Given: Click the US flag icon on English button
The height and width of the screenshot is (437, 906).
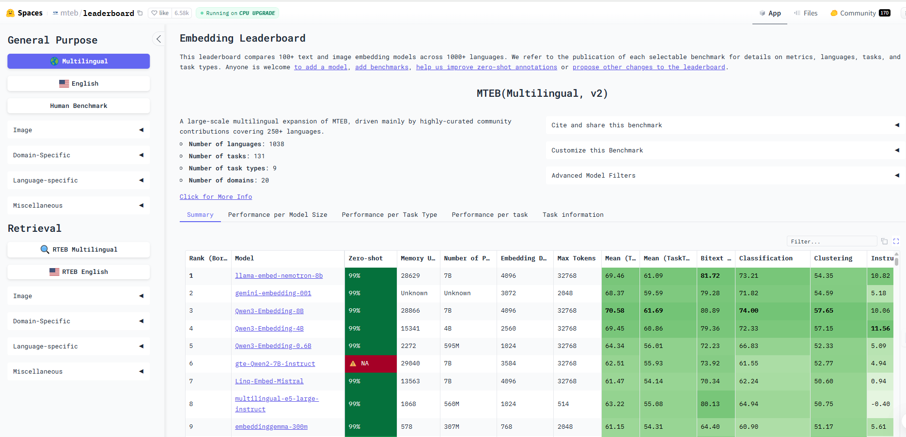Looking at the screenshot, I should (64, 83).
